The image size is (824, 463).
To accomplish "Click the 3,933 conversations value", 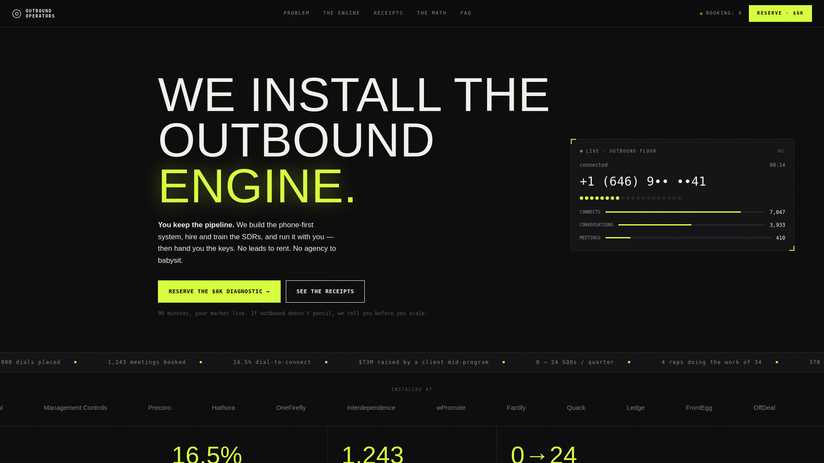I will pyautogui.click(x=777, y=225).
